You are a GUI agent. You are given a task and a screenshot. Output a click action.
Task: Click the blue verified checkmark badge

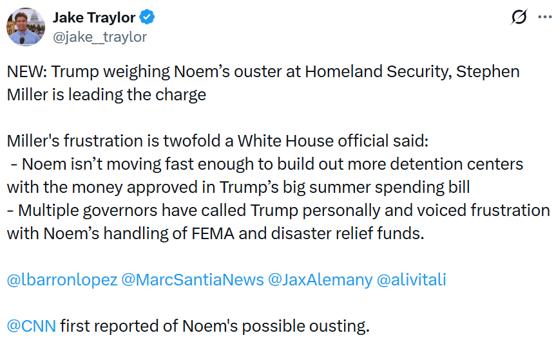coord(148,17)
